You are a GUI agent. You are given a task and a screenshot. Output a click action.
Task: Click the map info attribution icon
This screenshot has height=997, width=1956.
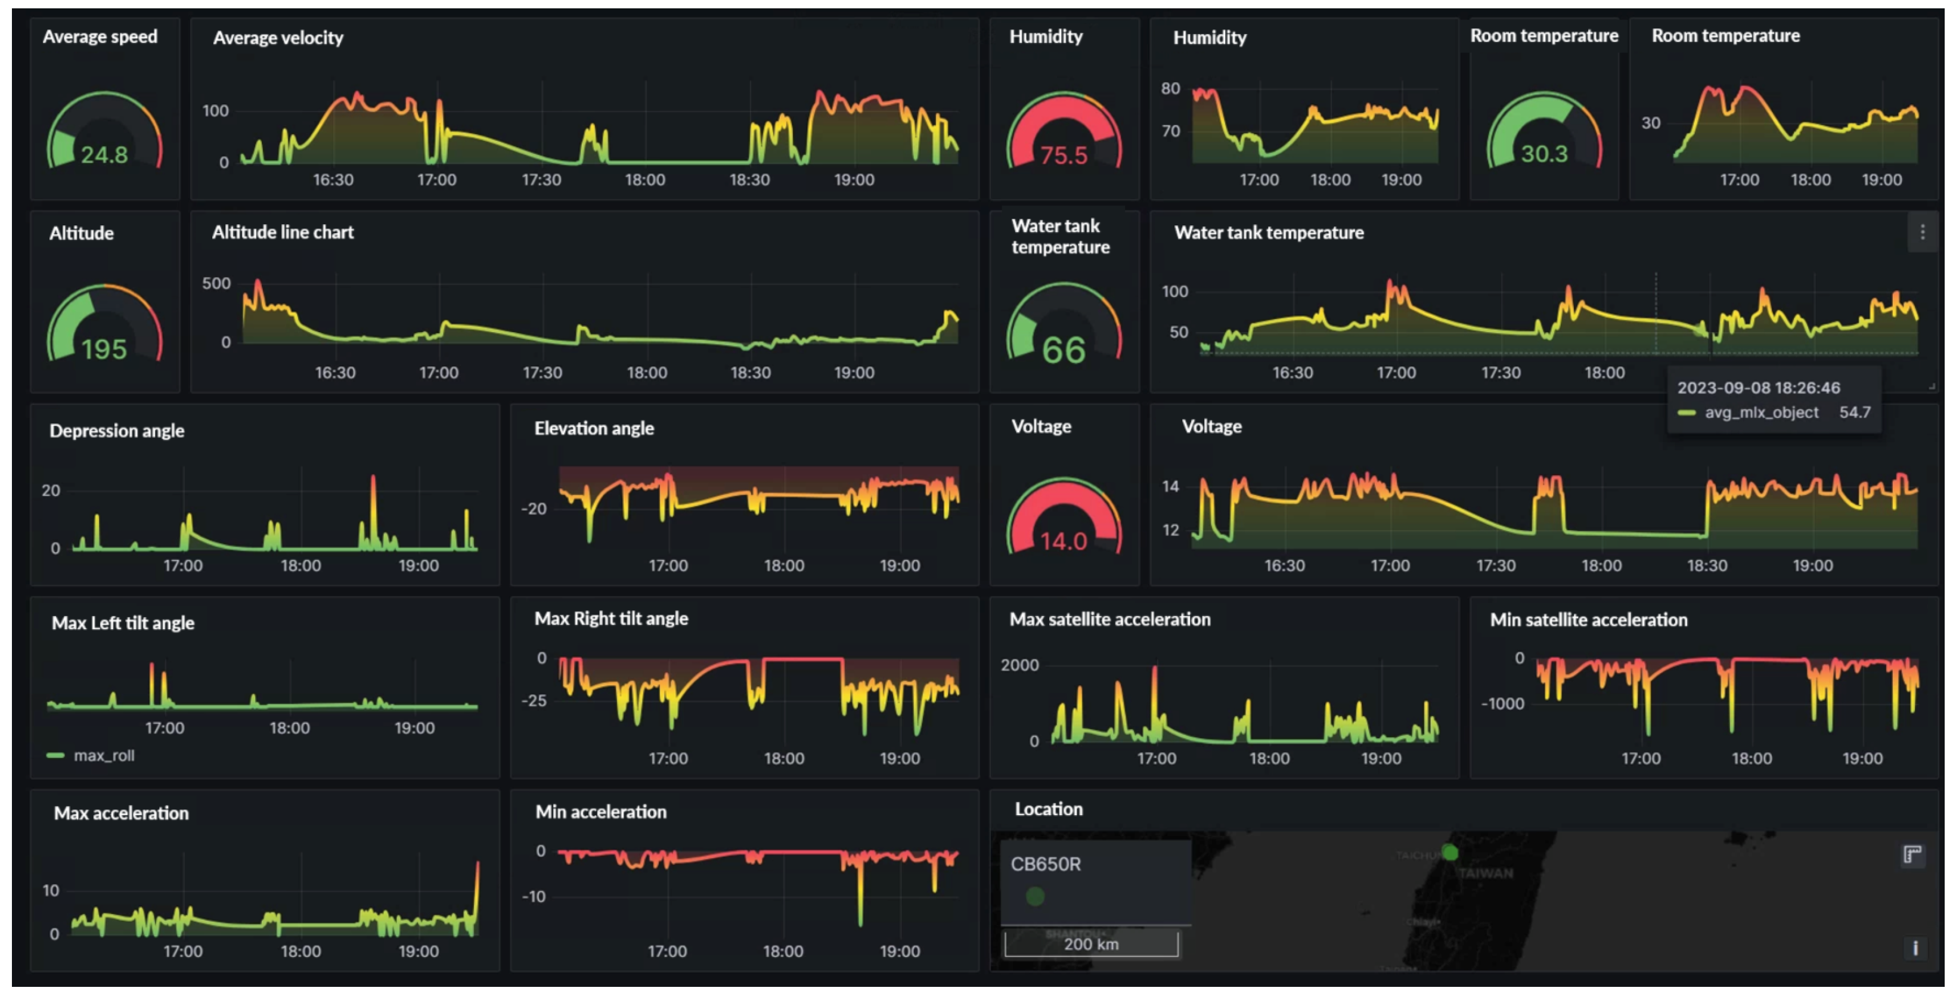(1914, 948)
